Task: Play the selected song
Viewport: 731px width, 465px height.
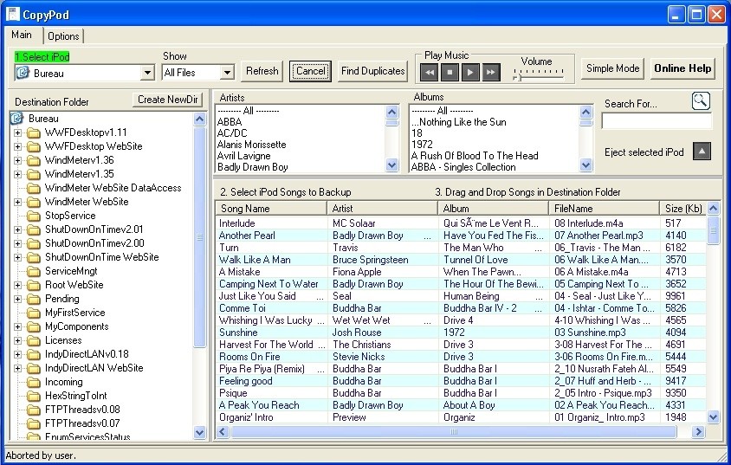Action: coord(470,72)
